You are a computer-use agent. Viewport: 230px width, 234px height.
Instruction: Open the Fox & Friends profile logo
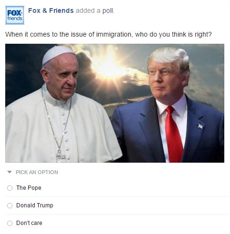click(15, 15)
